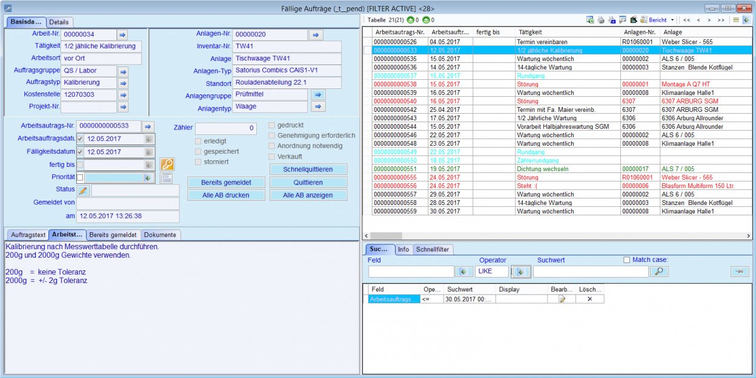This screenshot has height=378, width=756.
Task: Toggle the Arbeitsauftragsdatum checkbox
Action: coord(80,139)
